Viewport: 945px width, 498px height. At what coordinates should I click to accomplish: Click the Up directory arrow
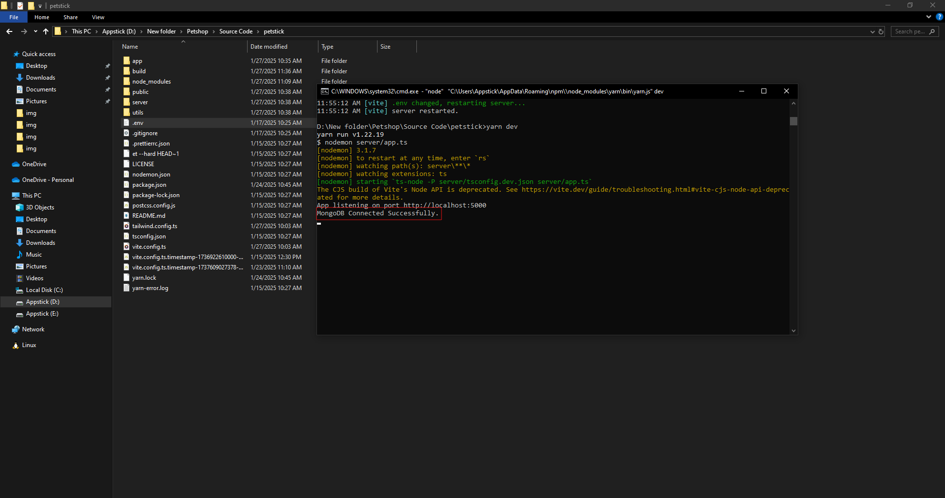pos(46,31)
